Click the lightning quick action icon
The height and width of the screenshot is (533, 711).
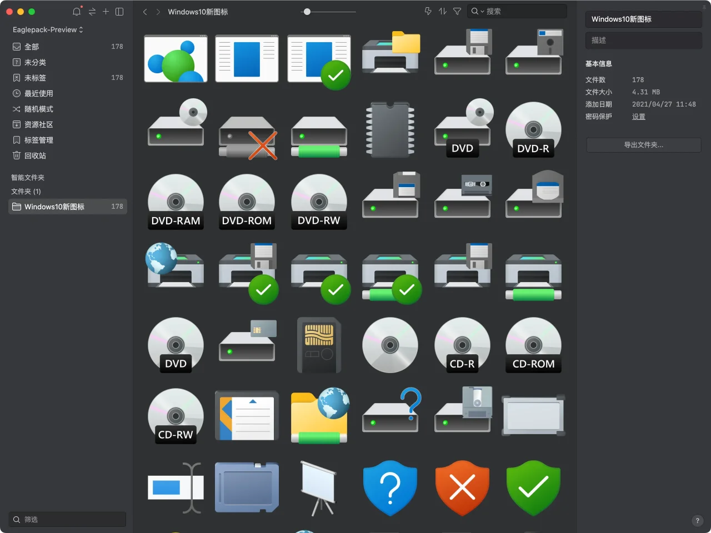point(428,11)
